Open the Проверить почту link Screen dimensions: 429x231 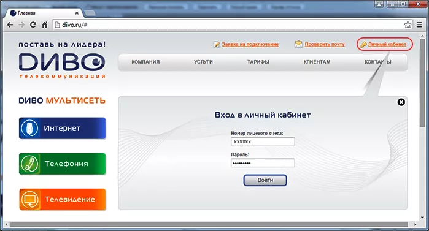click(x=325, y=44)
